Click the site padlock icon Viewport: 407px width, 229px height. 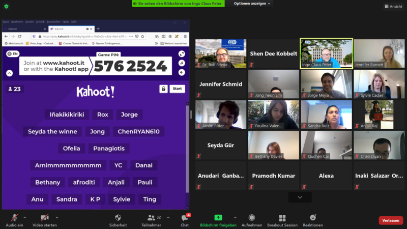coord(40,36)
